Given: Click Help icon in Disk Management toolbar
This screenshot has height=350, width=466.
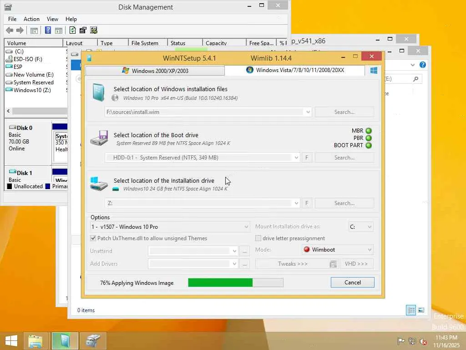Looking at the screenshot, I should 48,30.
